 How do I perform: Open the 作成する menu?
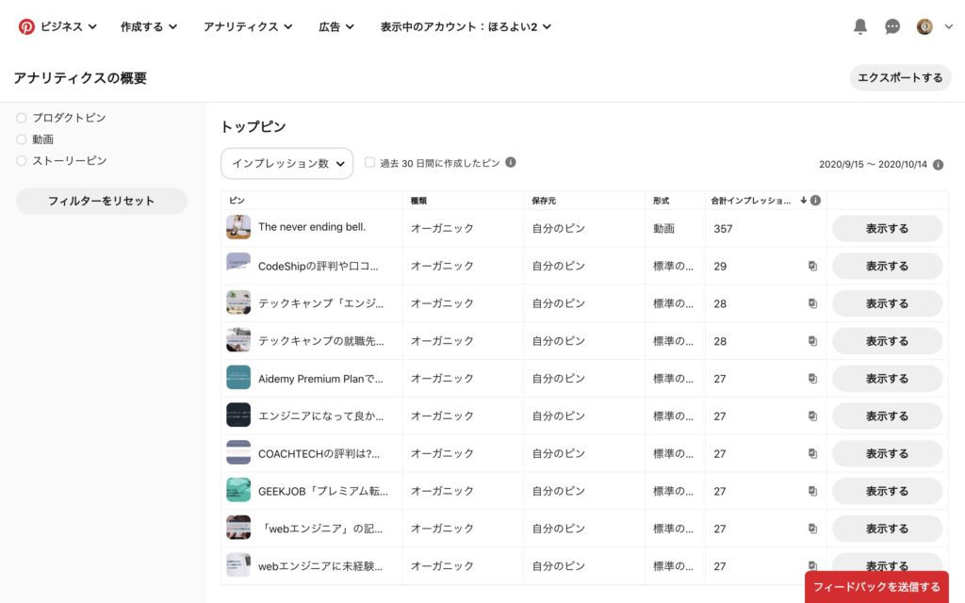point(148,26)
